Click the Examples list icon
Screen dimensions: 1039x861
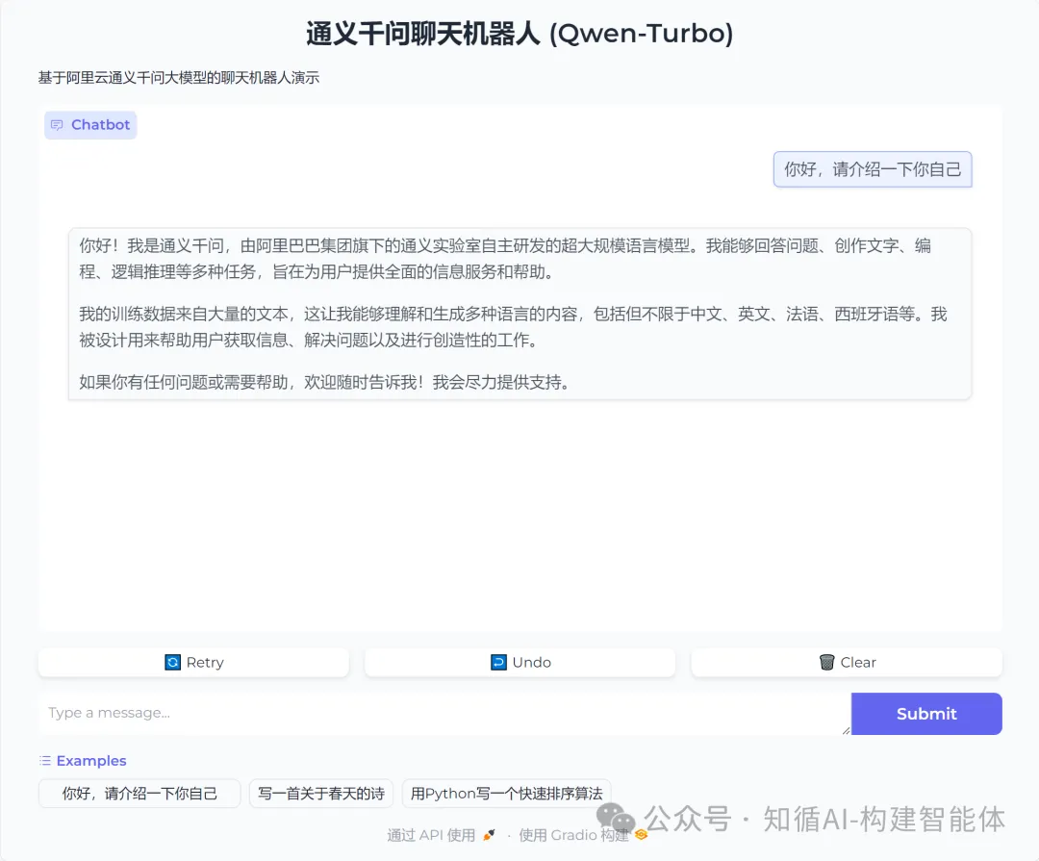(45, 760)
